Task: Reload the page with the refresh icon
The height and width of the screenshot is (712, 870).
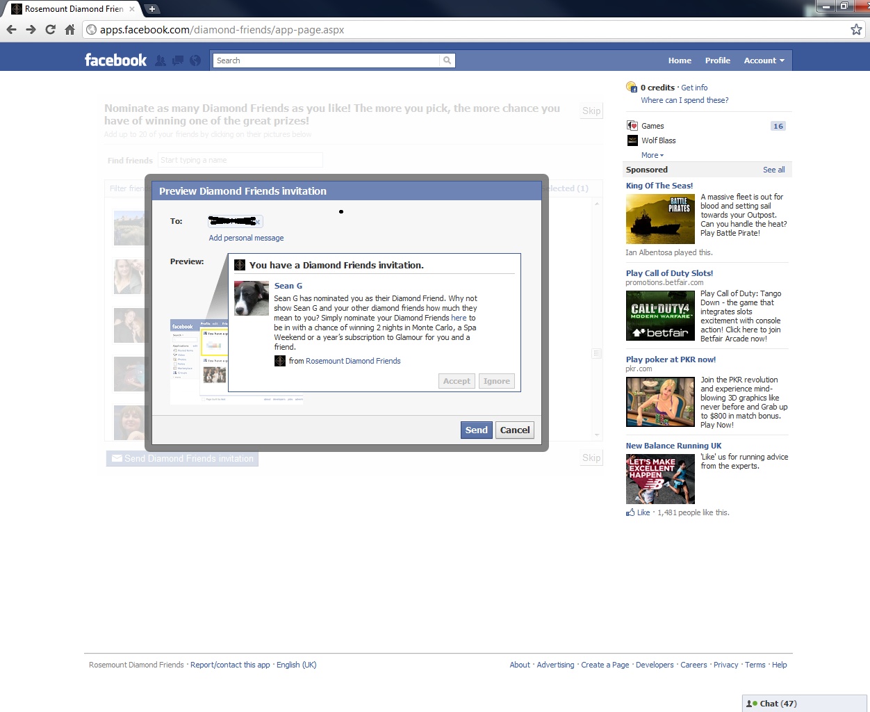Action: tap(50, 29)
